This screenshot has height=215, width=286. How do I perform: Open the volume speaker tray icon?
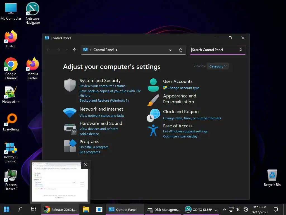238,209
